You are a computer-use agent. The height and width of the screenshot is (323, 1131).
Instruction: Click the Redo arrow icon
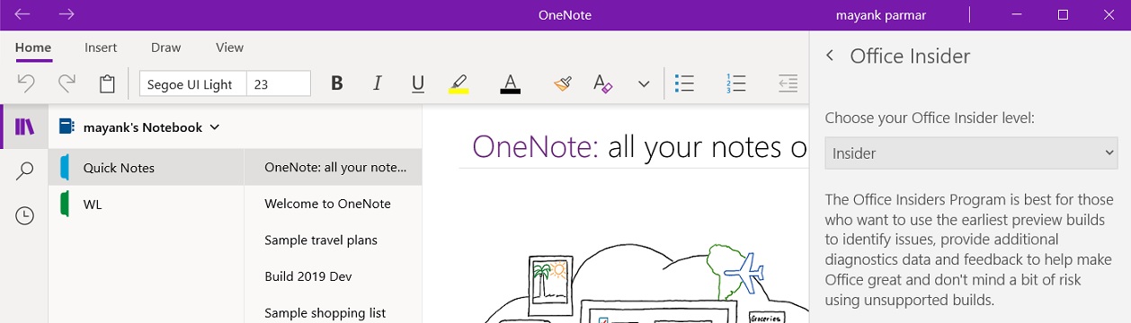click(x=67, y=83)
